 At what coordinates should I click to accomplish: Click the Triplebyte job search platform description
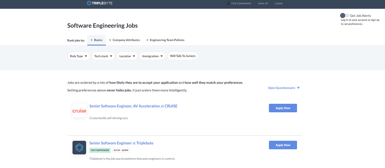pyautogui.click(x=132, y=159)
